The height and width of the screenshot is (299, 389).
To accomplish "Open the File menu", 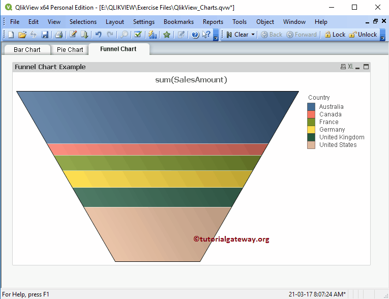I will [15, 22].
